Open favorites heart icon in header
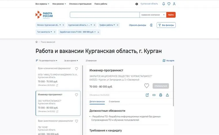The width and height of the screenshot is (219, 135). click(169, 4)
